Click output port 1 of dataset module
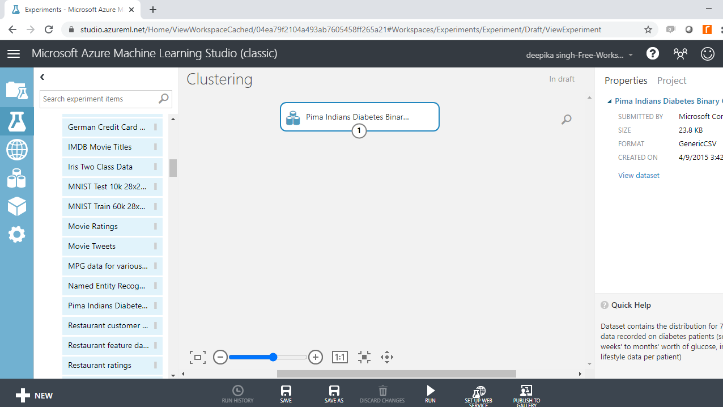723x407 pixels. point(359,131)
